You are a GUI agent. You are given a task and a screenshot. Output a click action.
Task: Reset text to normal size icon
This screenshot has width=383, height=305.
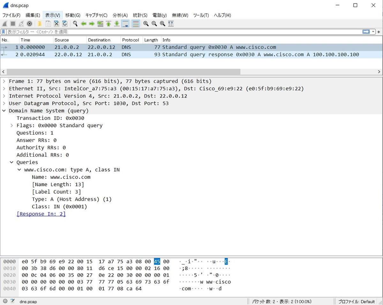[162, 24]
